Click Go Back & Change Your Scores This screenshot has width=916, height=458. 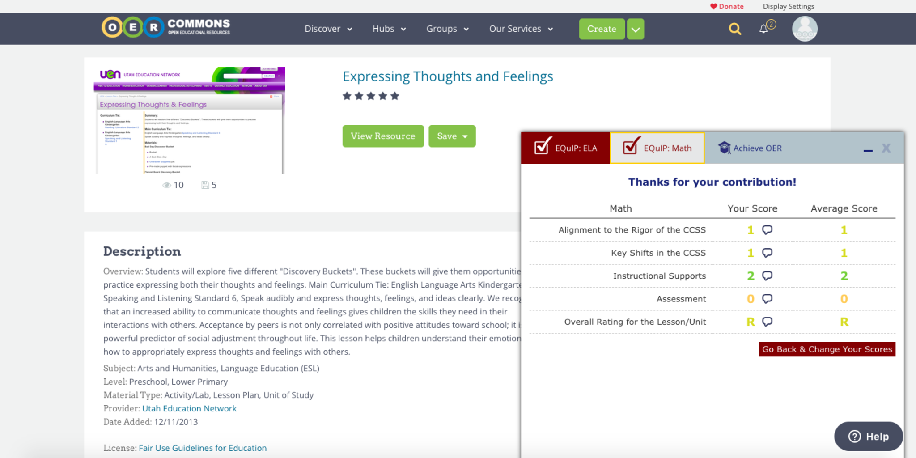pos(827,349)
